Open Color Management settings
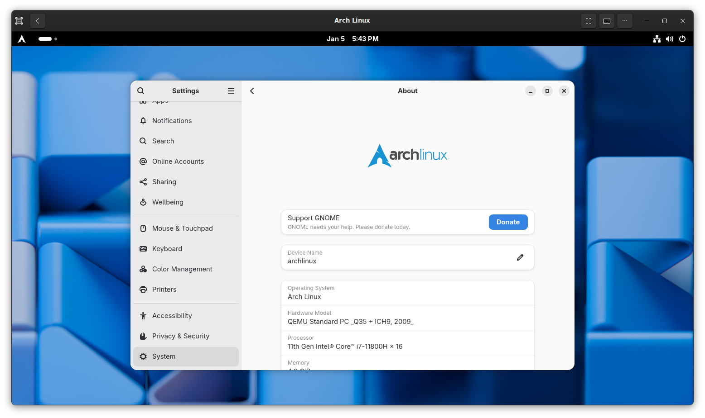 click(x=182, y=269)
